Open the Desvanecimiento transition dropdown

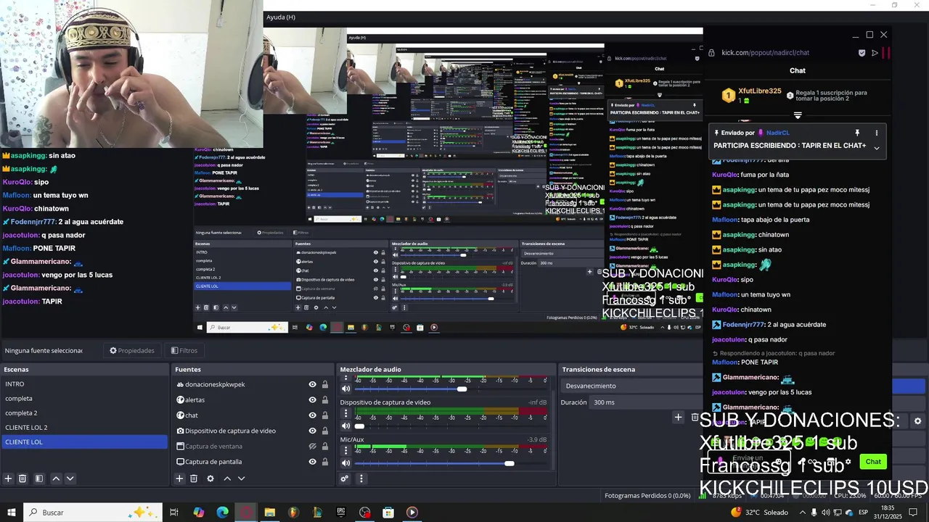pyautogui.click(x=631, y=386)
